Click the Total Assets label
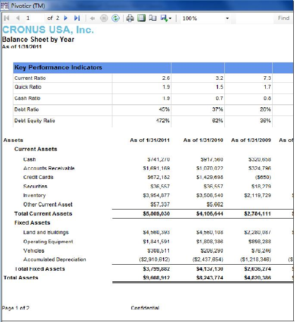The width and height of the screenshot is (295, 322). 21,278
